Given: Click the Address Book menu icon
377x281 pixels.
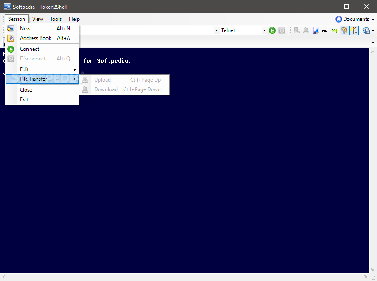Looking at the screenshot, I should point(10,38).
